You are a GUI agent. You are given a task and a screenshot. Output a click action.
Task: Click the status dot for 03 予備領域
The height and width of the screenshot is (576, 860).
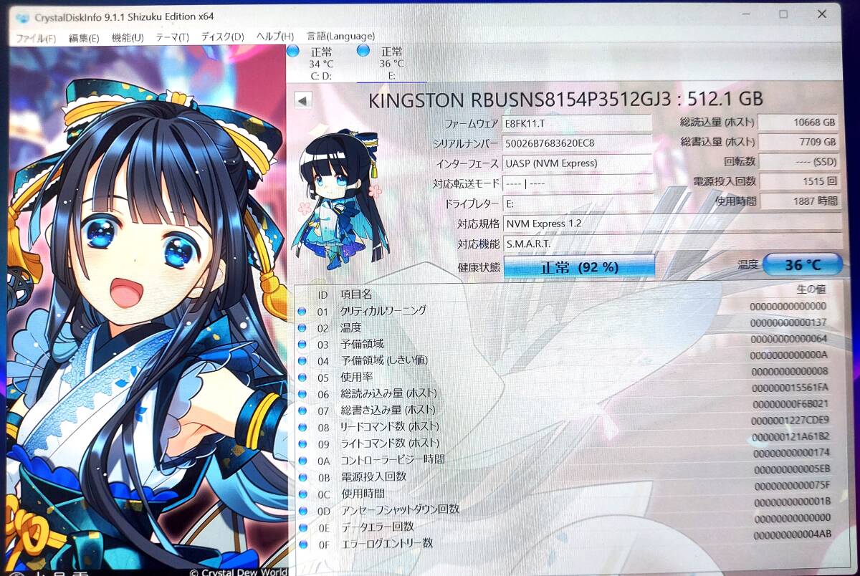(x=301, y=345)
